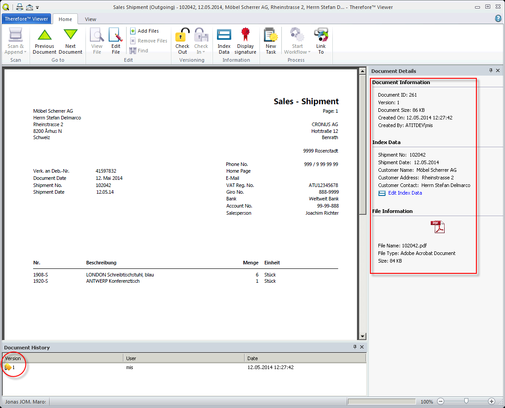Select Version 1 in Document History
Viewport: 505px width, 408px height.
pos(13,367)
